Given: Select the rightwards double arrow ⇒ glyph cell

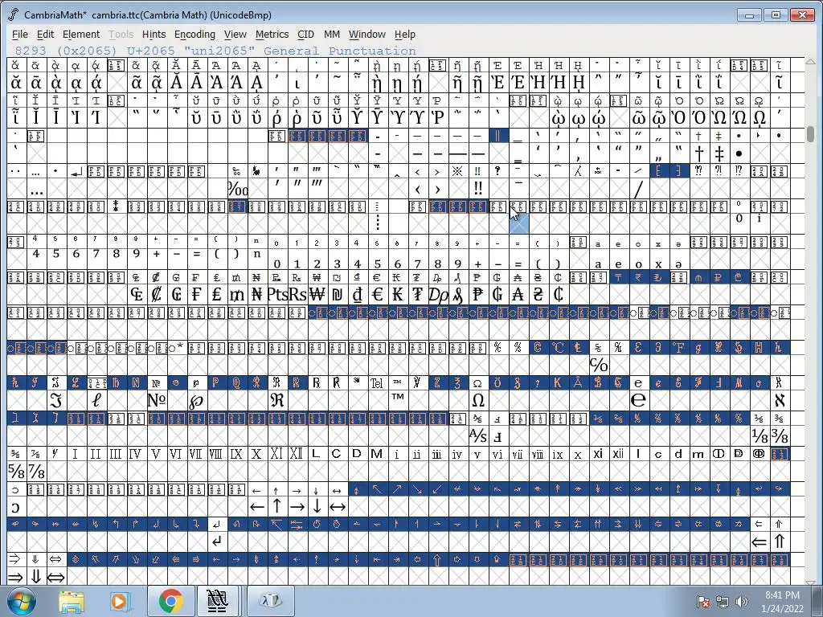Looking at the screenshot, I should coord(16,577).
